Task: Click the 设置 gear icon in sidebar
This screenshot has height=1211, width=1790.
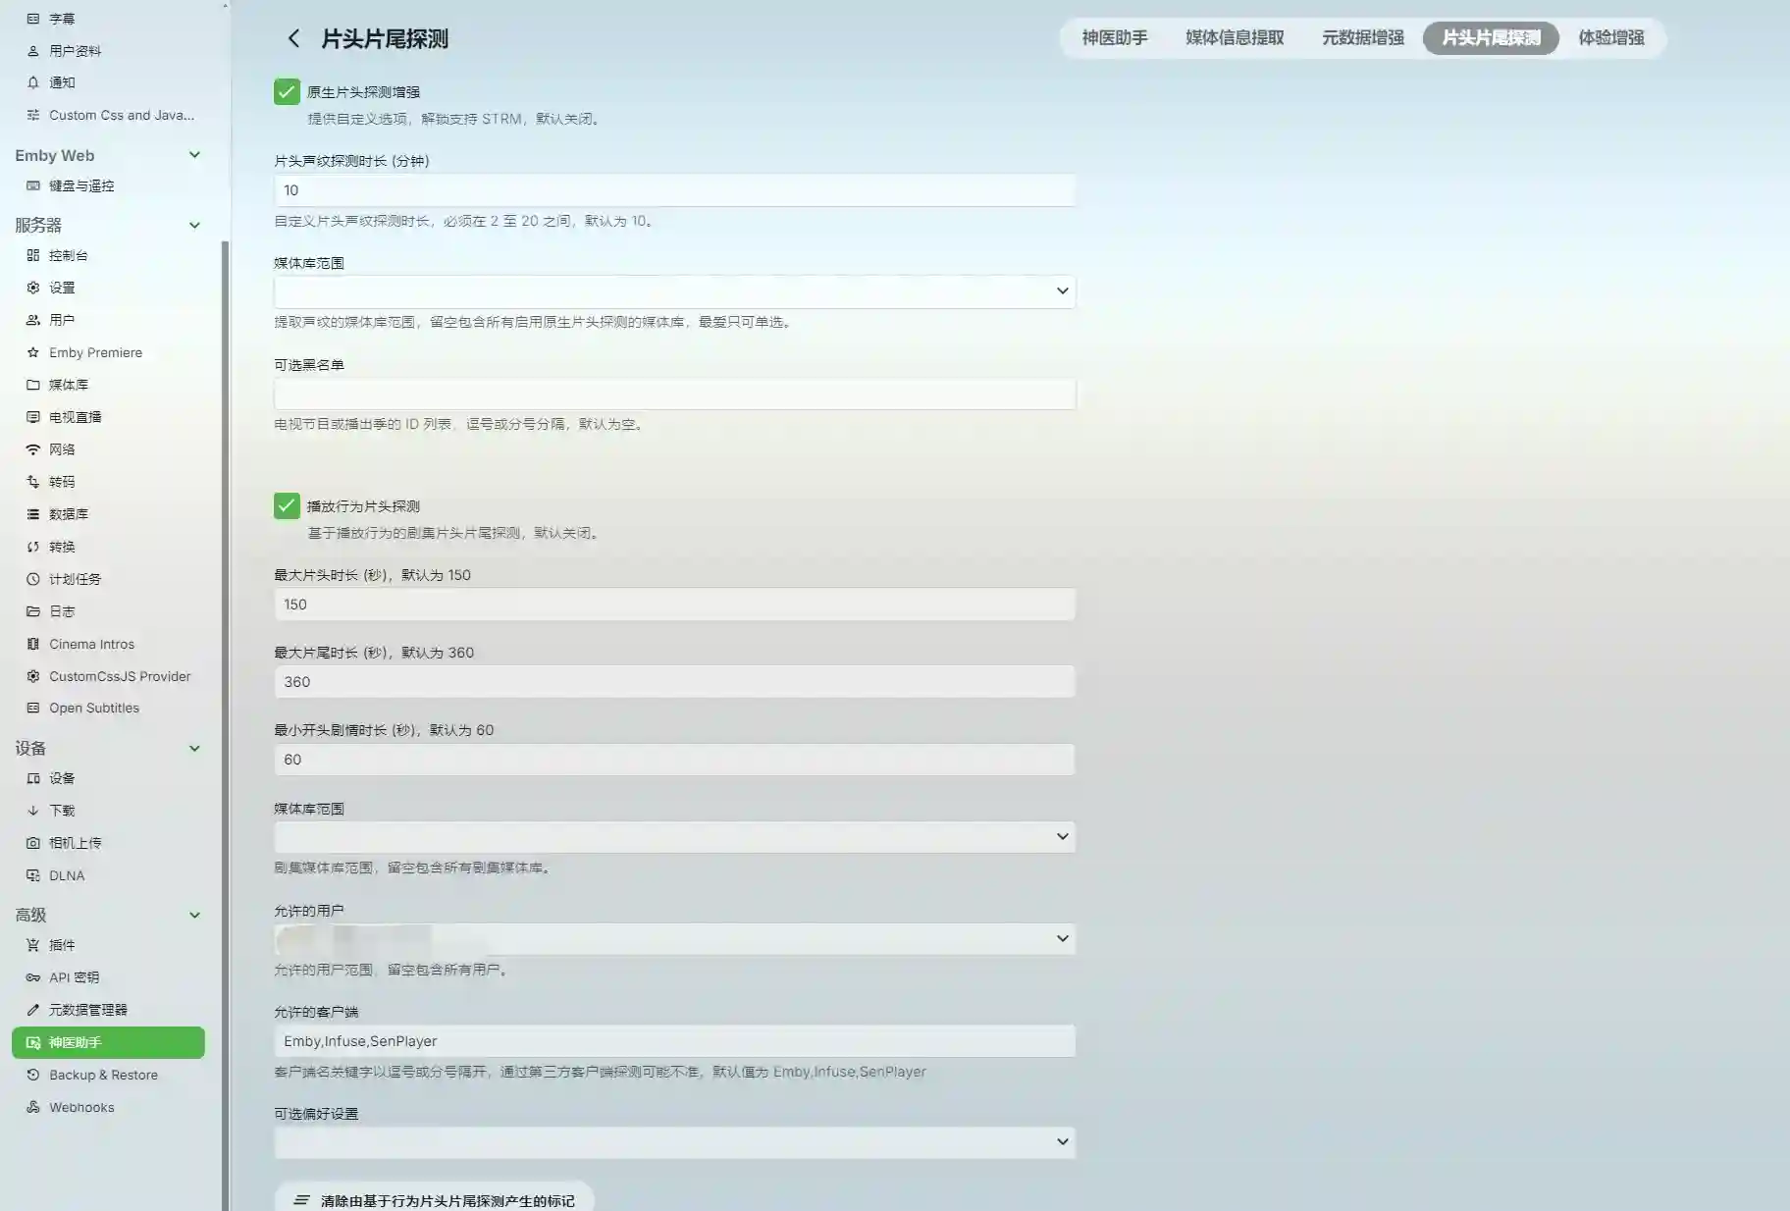Action: (33, 288)
